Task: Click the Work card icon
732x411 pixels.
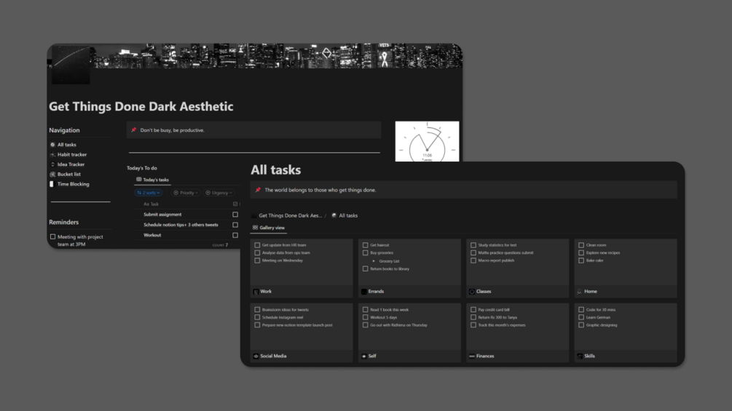Action: click(x=256, y=292)
